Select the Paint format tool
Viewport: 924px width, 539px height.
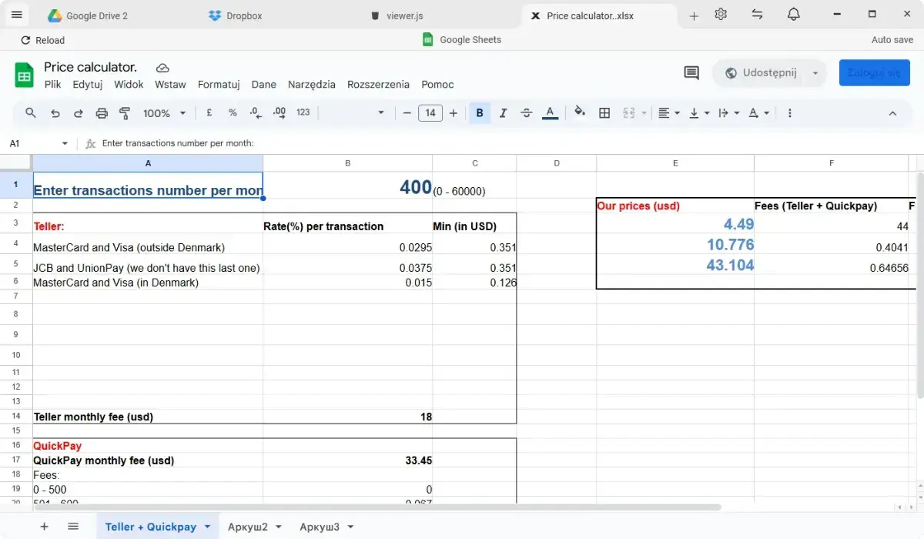(125, 113)
